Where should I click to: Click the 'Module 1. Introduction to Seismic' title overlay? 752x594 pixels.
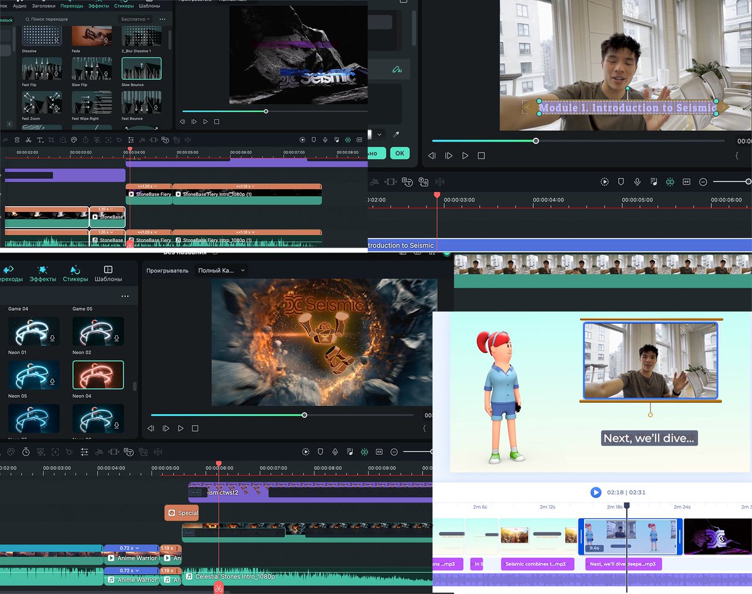coord(627,107)
